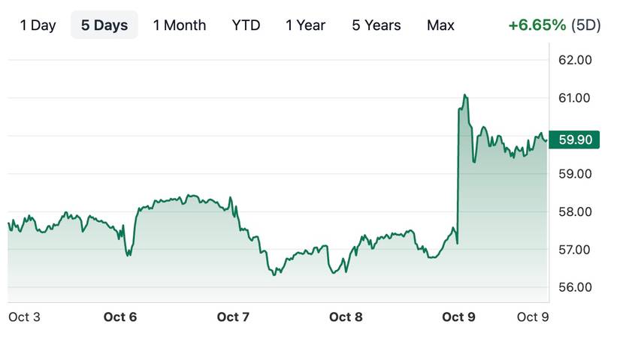This screenshot has height=339, width=620.
Task: Switch to the 1 Day range tab
Action: (38, 25)
